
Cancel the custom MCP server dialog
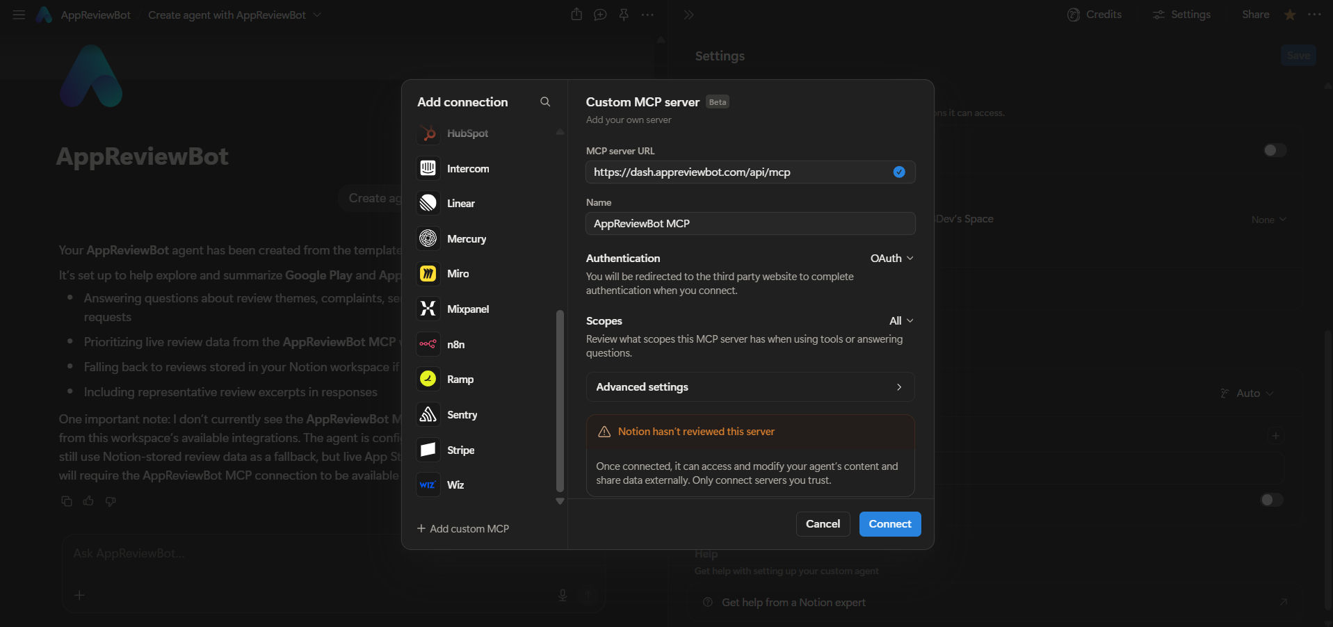pos(823,524)
